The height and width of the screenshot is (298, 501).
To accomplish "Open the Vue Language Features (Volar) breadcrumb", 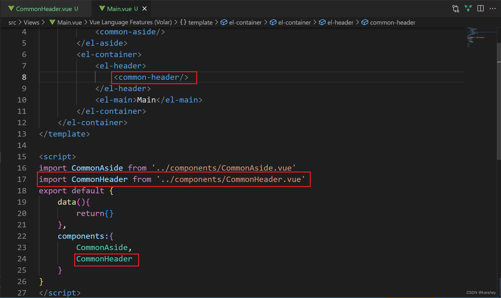I will point(131,22).
